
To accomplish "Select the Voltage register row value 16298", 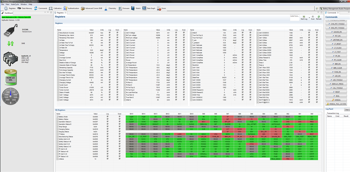I will pyautogui.click(x=92, y=53).
